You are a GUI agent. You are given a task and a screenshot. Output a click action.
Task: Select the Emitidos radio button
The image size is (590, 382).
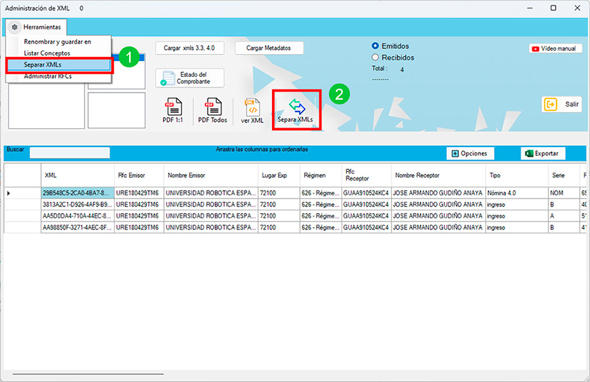click(376, 46)
